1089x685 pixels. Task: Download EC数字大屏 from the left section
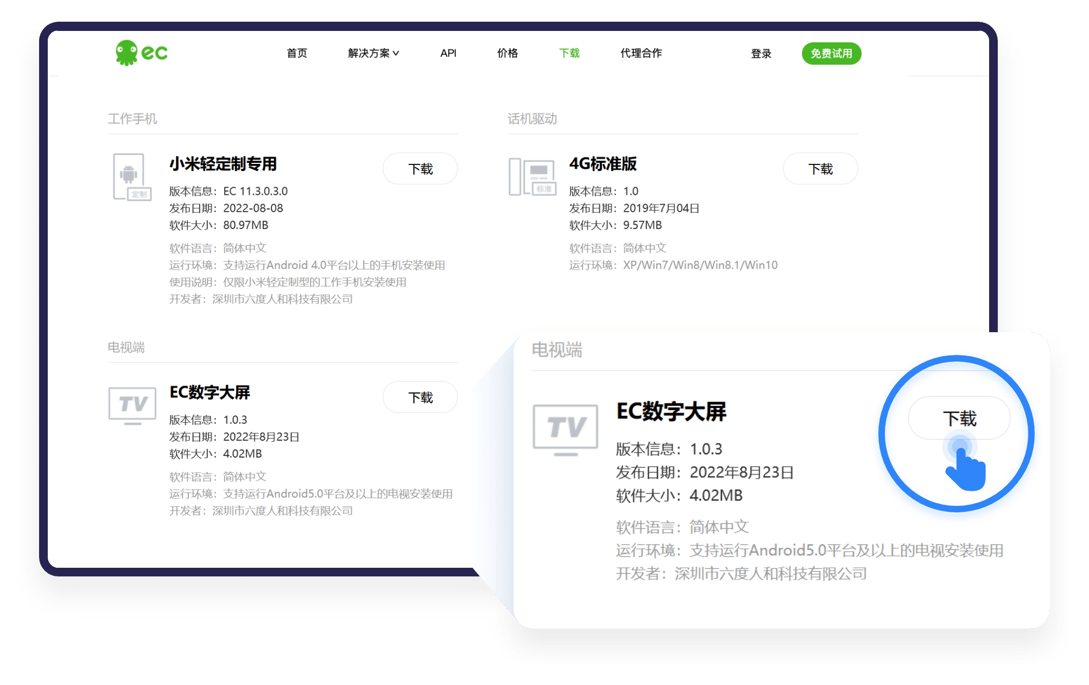420,397
